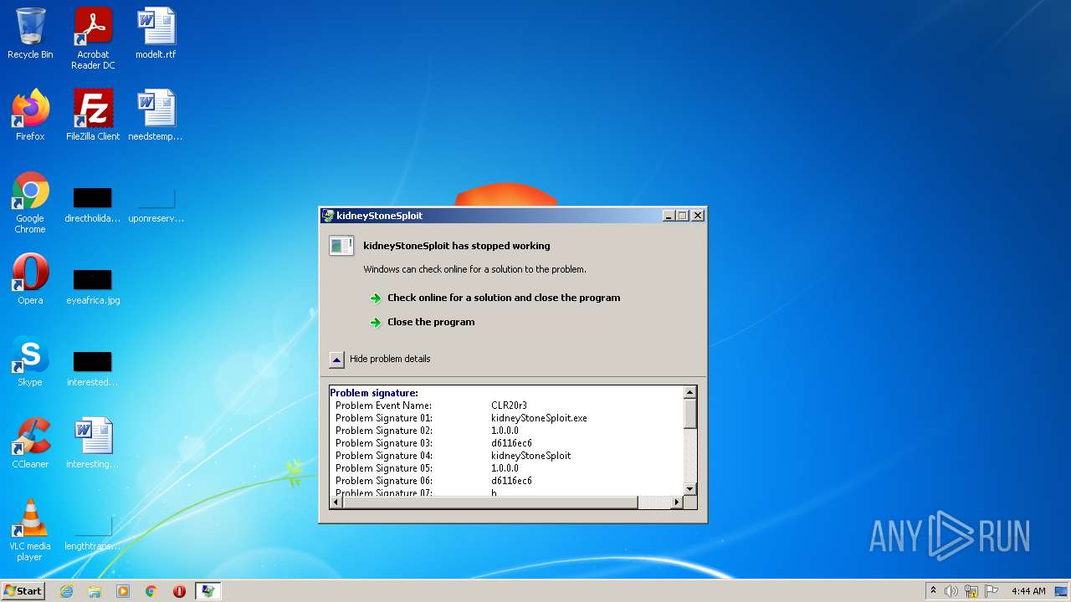
Task: Click the details vertical scroll up arrow
Action: pos(690,392)
